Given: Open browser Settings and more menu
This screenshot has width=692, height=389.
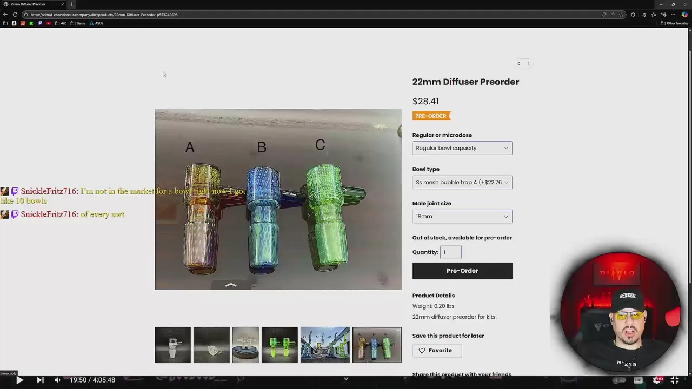Looking at the screenshot, I should [x=673, y=15].
